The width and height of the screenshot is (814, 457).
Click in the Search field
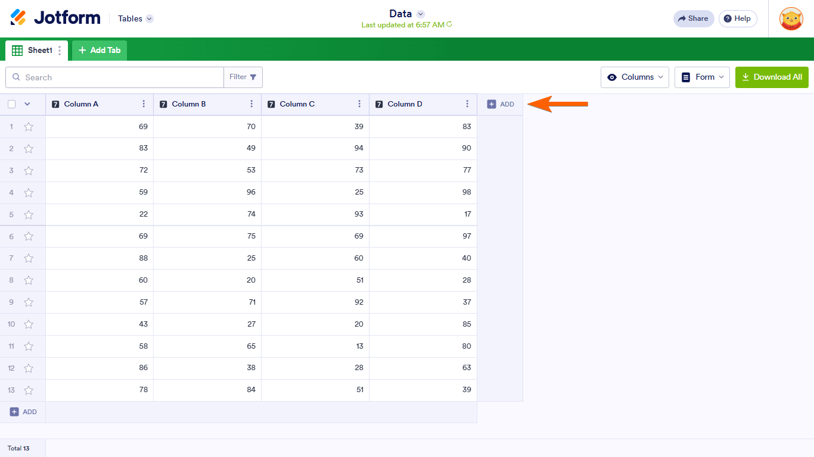point(119,77)
